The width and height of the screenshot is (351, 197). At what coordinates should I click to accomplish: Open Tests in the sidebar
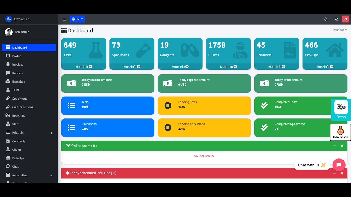[x=29, y=90]
